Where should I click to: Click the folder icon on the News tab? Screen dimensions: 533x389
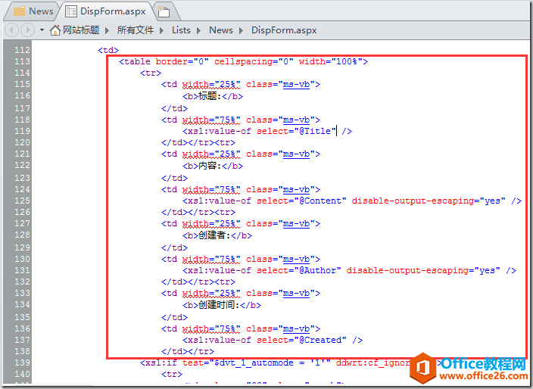pyautogui.click(x=19, y=11)
